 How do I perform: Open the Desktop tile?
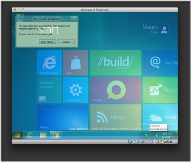coord(62,117)
